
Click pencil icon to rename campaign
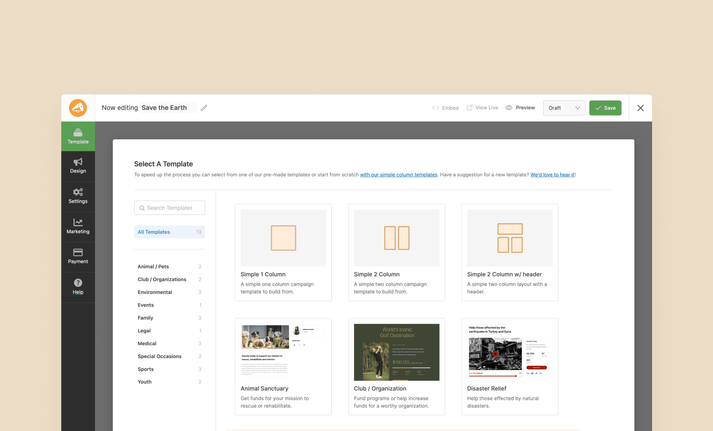tap(204, 108)
